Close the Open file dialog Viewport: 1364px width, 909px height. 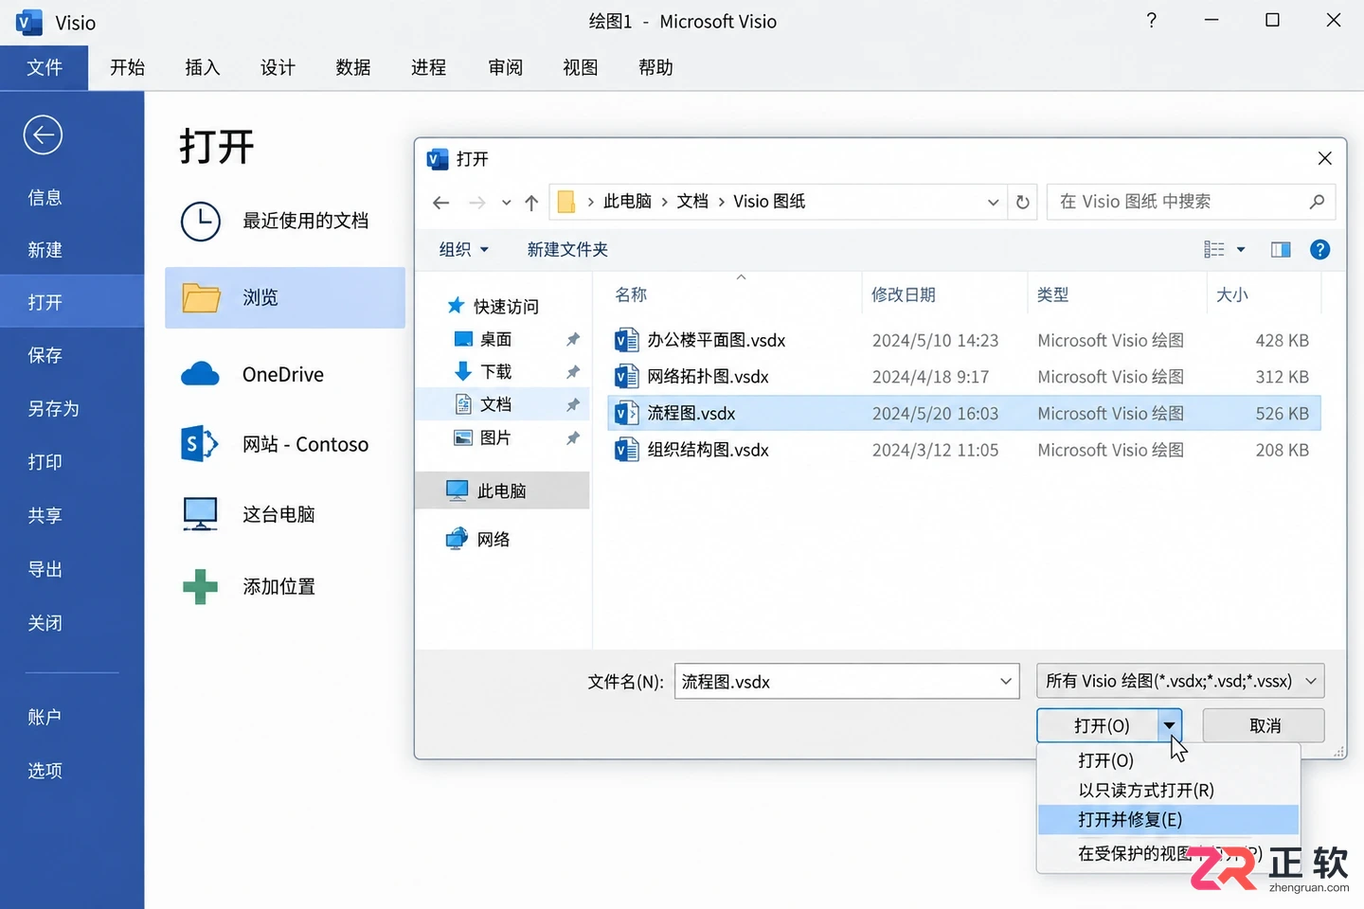pyautogui.click(x=1324, y=158)
